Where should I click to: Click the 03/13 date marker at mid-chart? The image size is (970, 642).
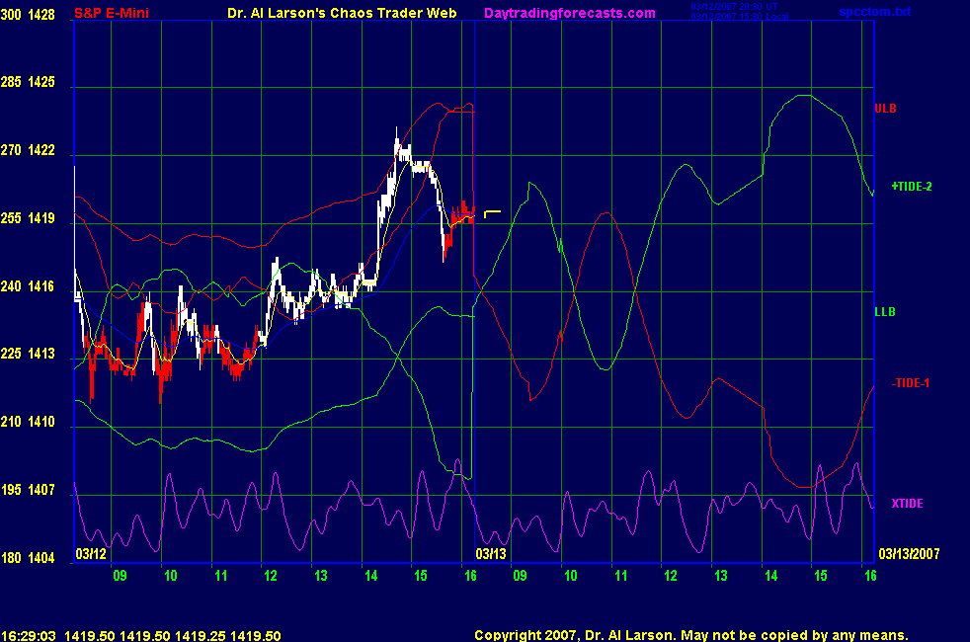[491, 553]
